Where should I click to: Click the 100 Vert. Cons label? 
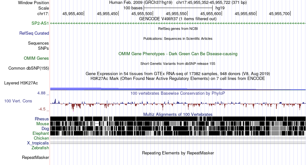[18, 101]
